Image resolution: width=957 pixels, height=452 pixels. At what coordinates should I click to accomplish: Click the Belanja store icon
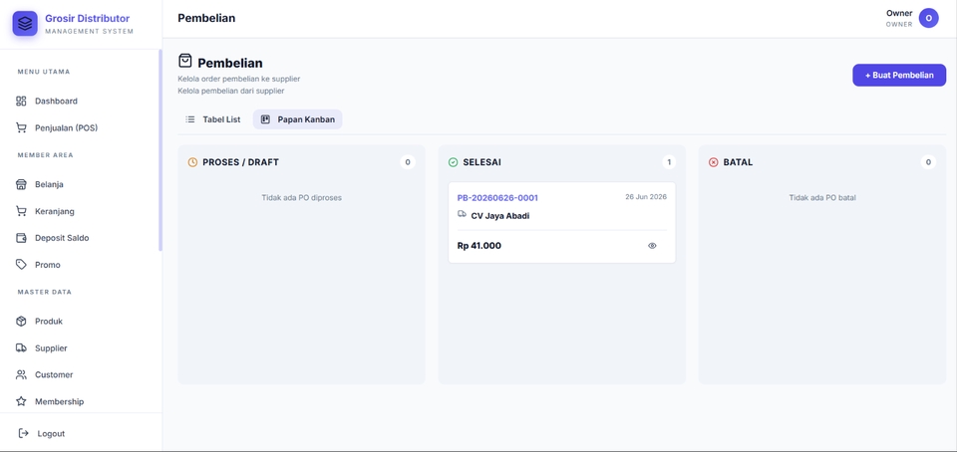tap(21, 184)
